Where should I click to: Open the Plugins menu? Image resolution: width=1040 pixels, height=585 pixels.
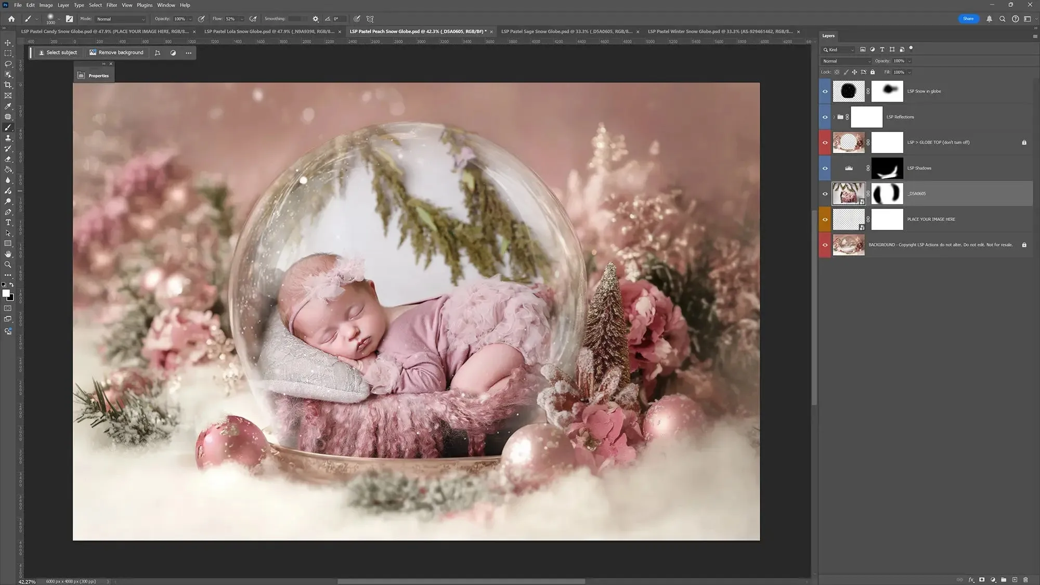(x=145, y=5)
